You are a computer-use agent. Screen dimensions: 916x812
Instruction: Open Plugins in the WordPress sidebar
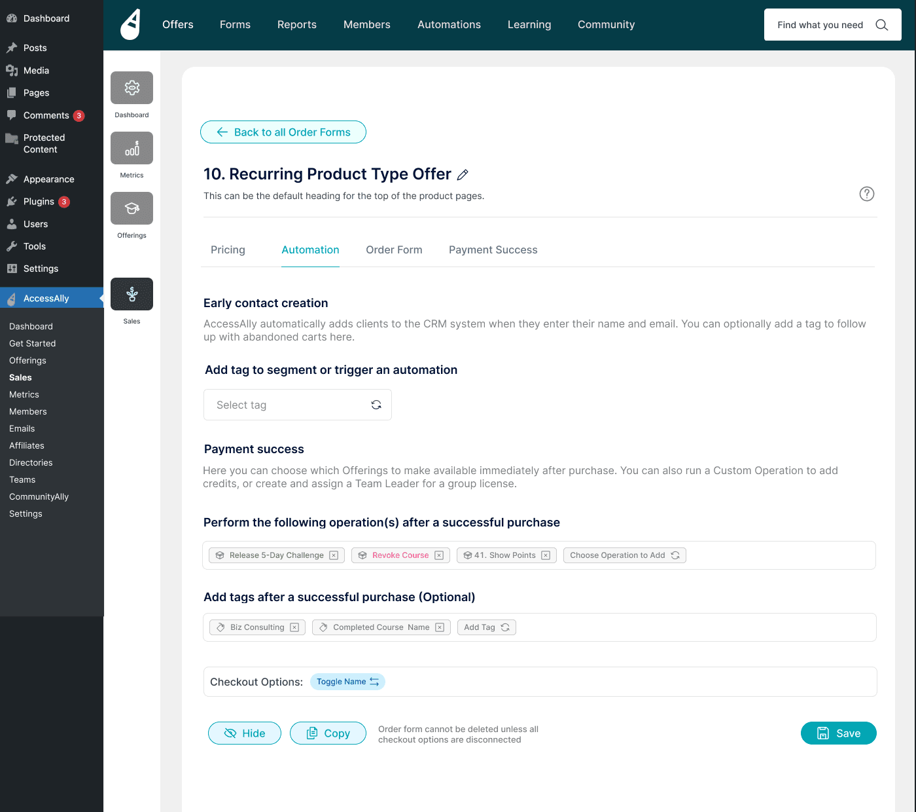click(x=39, y=202)
